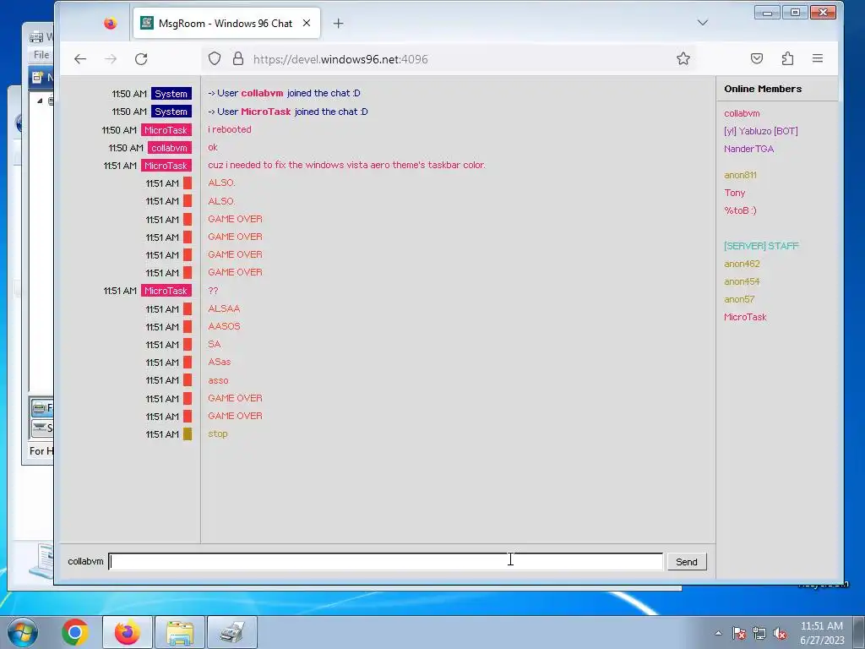Open the taskbar clock and date
This screenshot has width=865, height=649.
pos(821,633)
